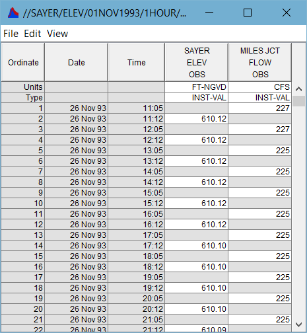Select the 610.12 value at 11:12
This screenshot has width=307, height=333.
coord(197,119)
